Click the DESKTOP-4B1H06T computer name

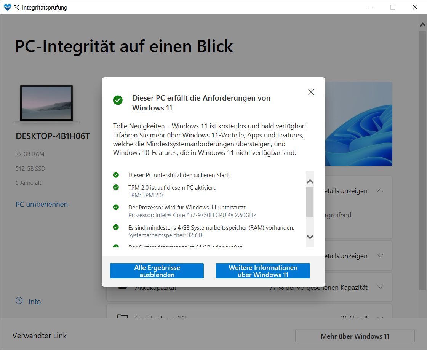tap(53, 136)
